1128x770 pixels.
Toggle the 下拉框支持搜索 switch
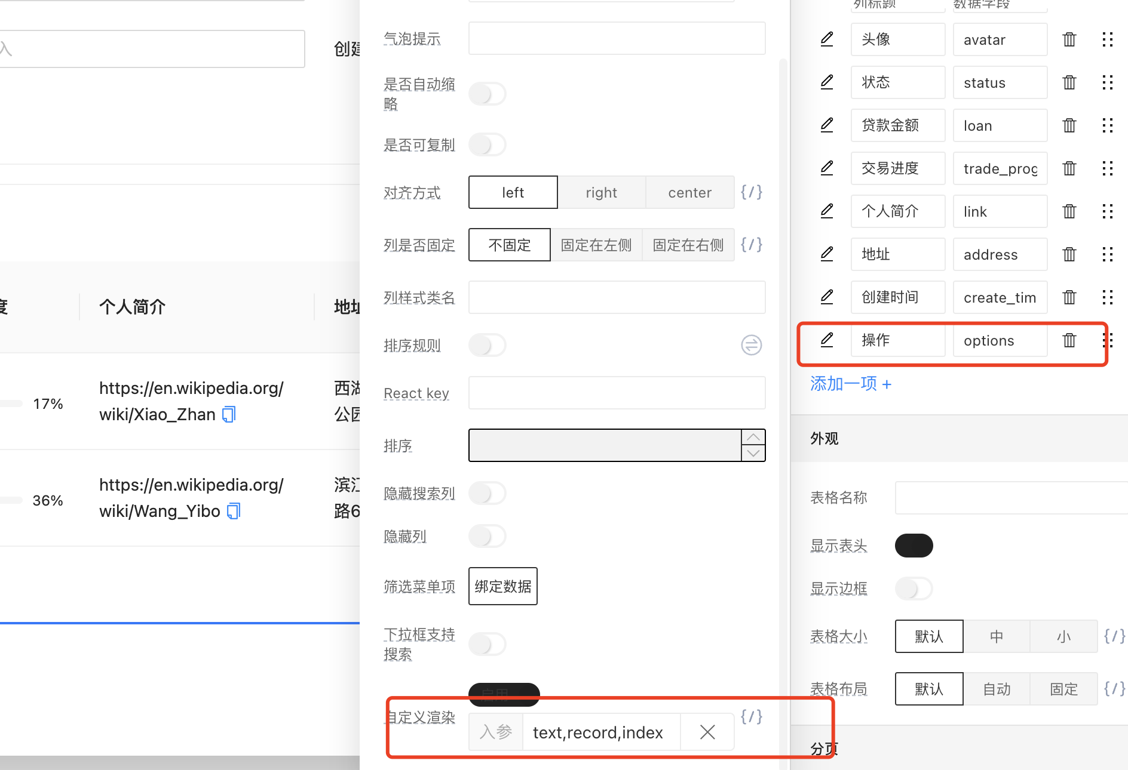pyautogui.click(x=488, y=644)
